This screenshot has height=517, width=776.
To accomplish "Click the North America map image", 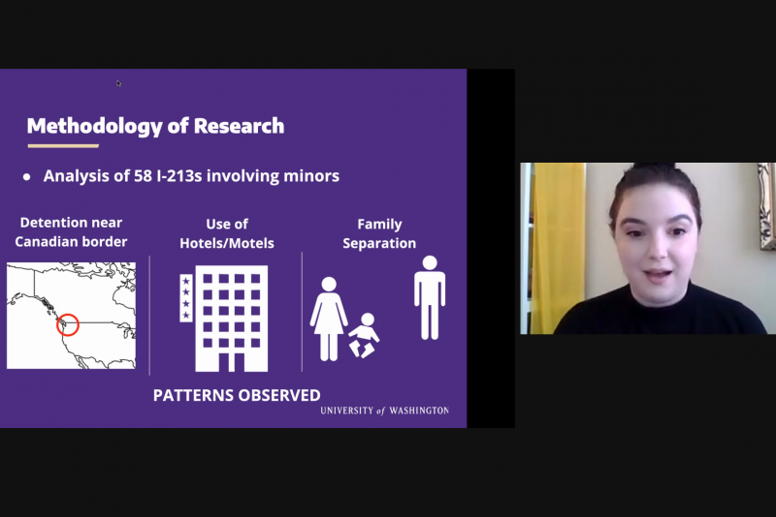I will coord(71,316).
